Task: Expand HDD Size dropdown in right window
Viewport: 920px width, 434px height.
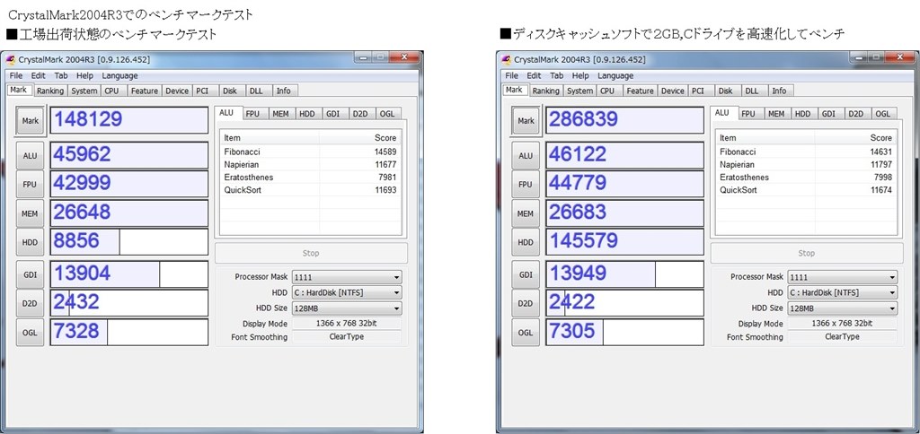Action: click(843, 308)
